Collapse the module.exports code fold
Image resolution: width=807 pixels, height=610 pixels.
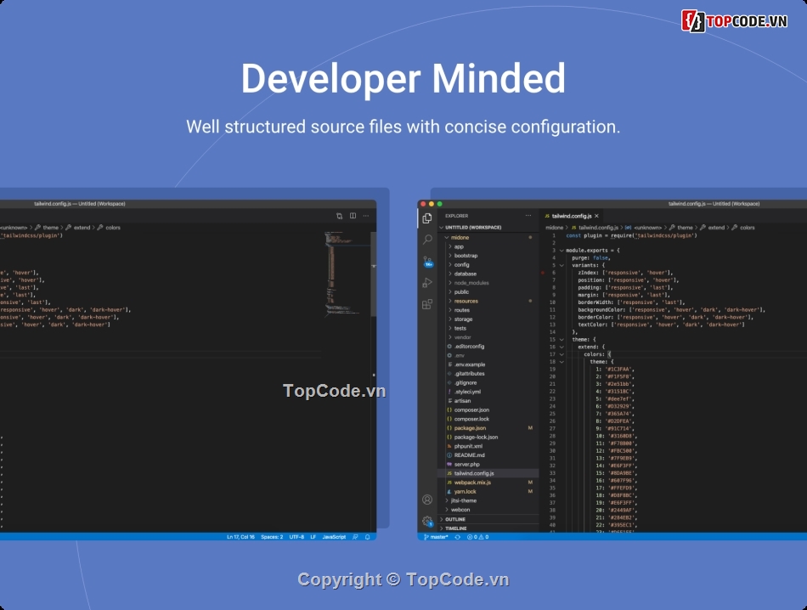[561, 251]
